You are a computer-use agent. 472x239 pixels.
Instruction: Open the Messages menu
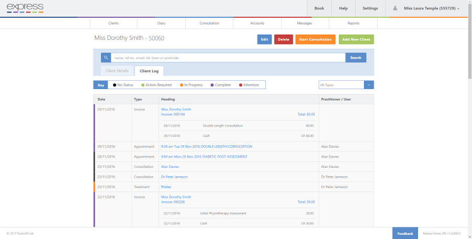point(304,23)
